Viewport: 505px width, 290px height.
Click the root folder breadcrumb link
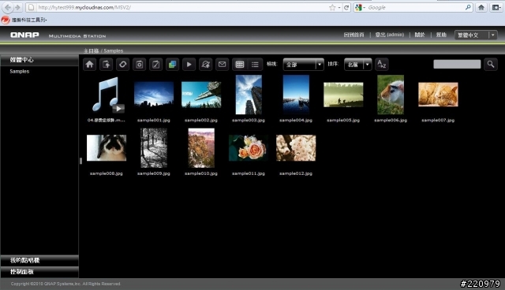point(92,50)
